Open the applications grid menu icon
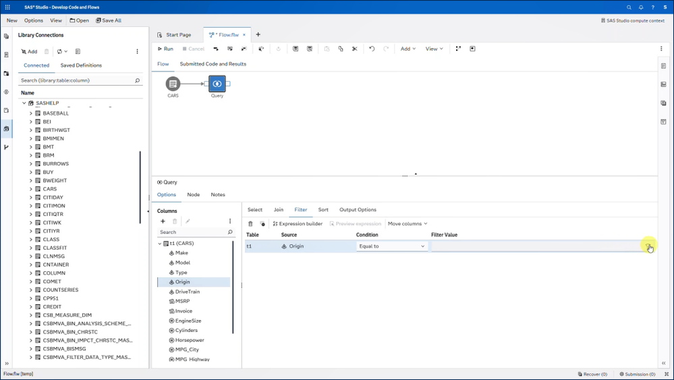674x380 pixels. (x=7, y=7)
